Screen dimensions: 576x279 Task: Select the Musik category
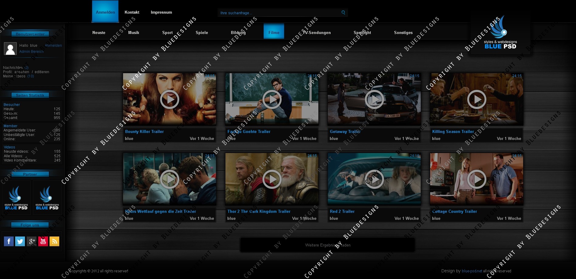[134, 32]
